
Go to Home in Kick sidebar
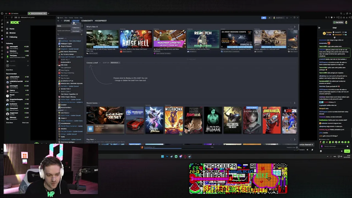point(12,29)
